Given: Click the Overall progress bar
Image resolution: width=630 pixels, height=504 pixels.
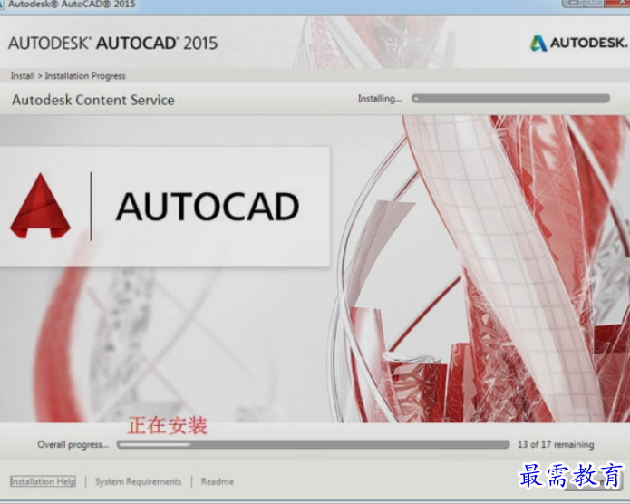Looking at the screenshot, I should tap(314, 444).
